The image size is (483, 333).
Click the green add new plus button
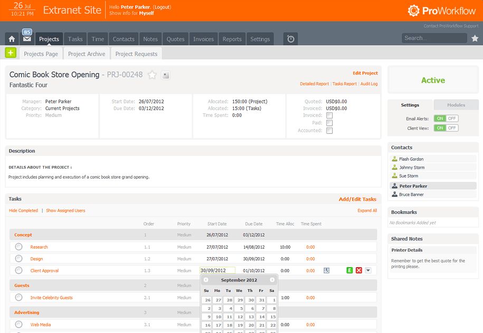pos(11,53)
